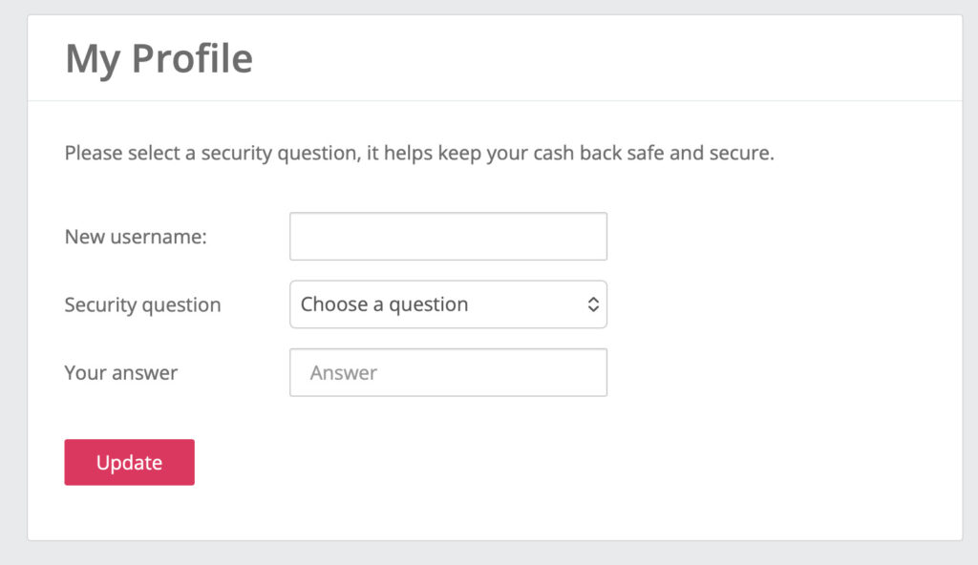The height and width of the screenshot is (565, 978).
Task: Click the "Answer" placeholder text
Action: [x=344, y=373]
